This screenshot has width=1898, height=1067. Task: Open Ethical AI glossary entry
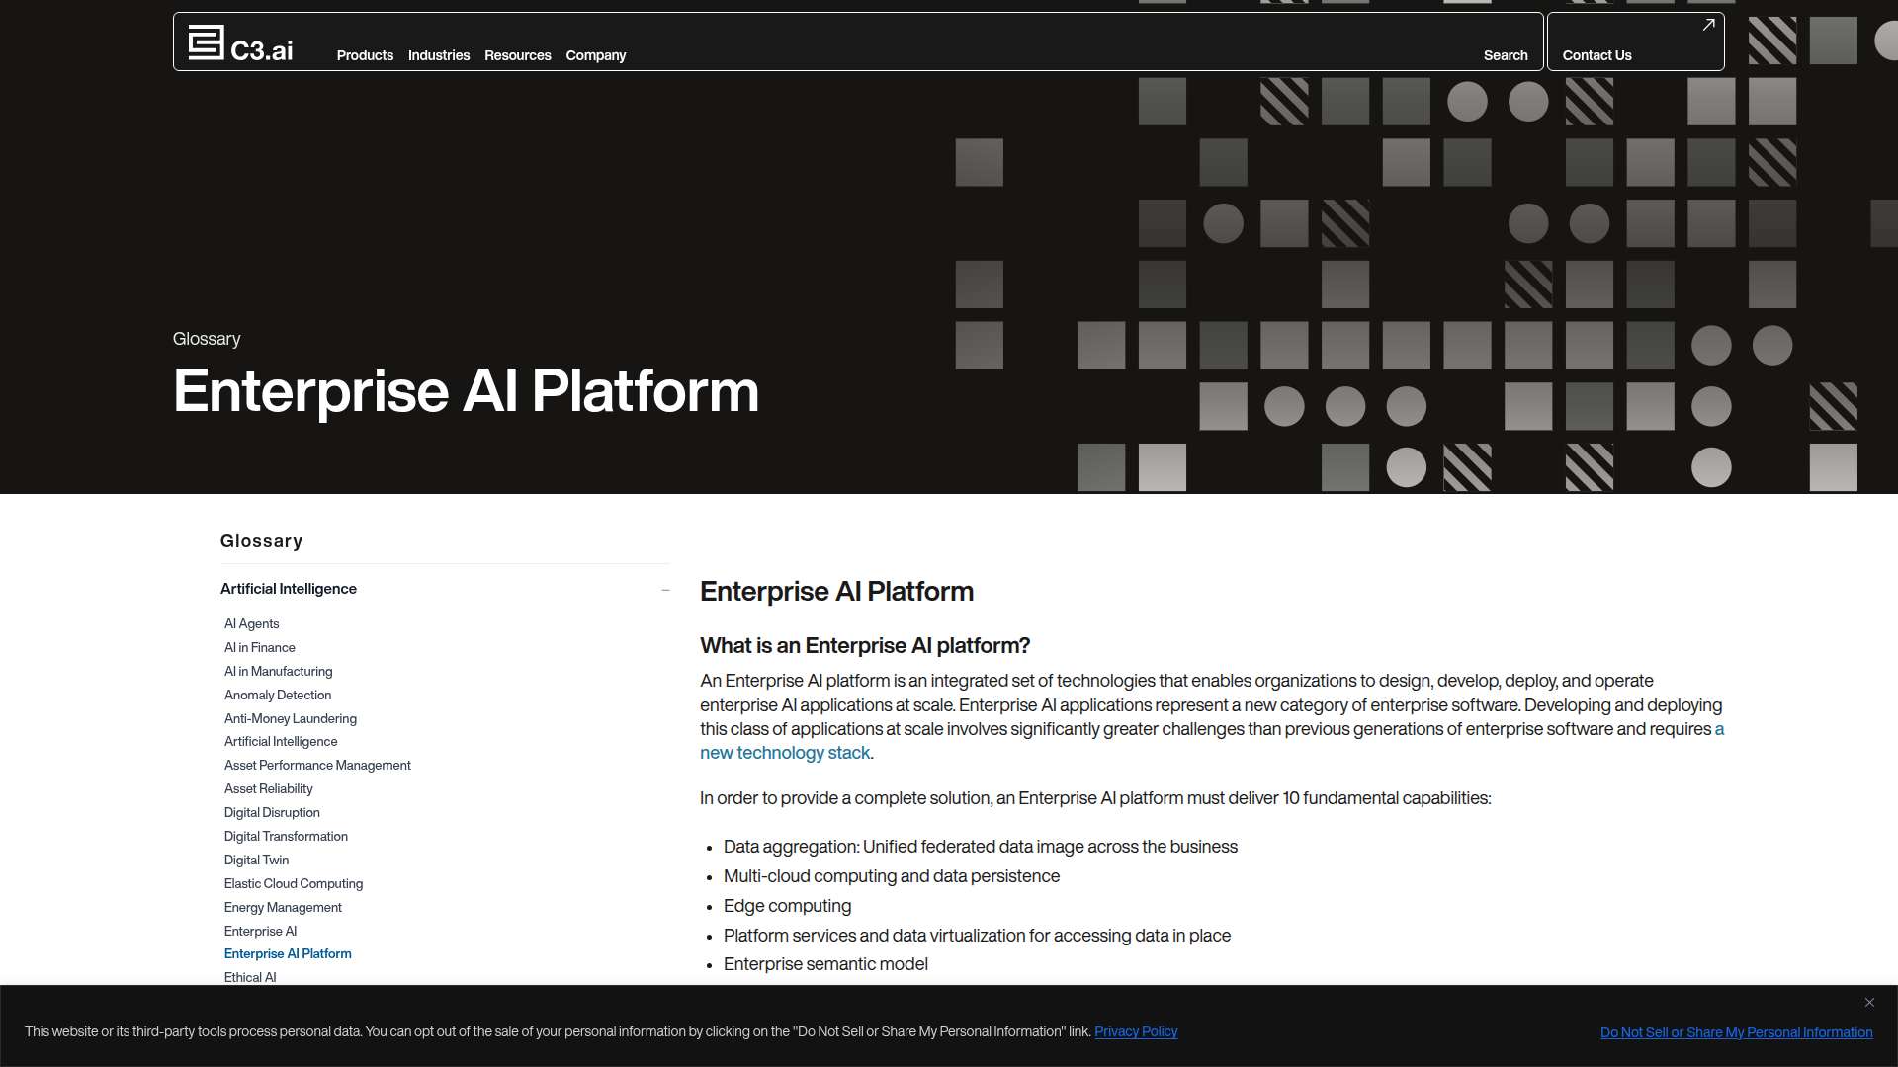click(x=250, y=977)
